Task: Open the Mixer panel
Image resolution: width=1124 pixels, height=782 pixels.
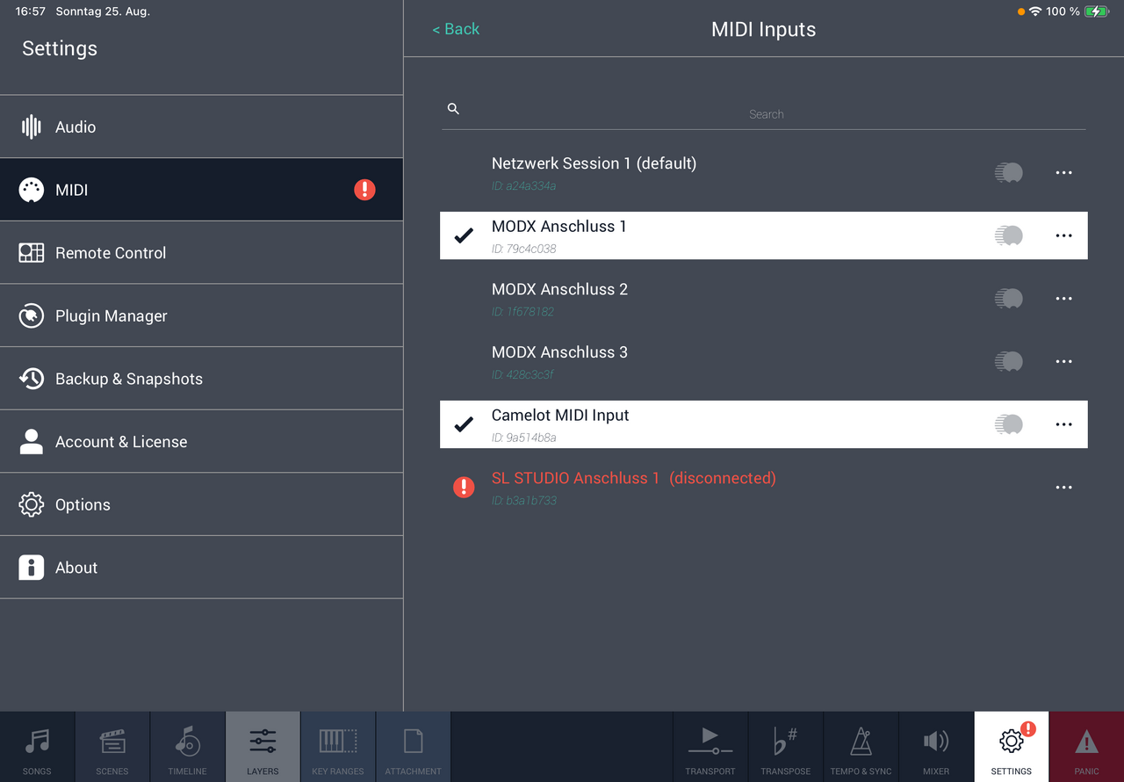Action: (x=936, y=747)
